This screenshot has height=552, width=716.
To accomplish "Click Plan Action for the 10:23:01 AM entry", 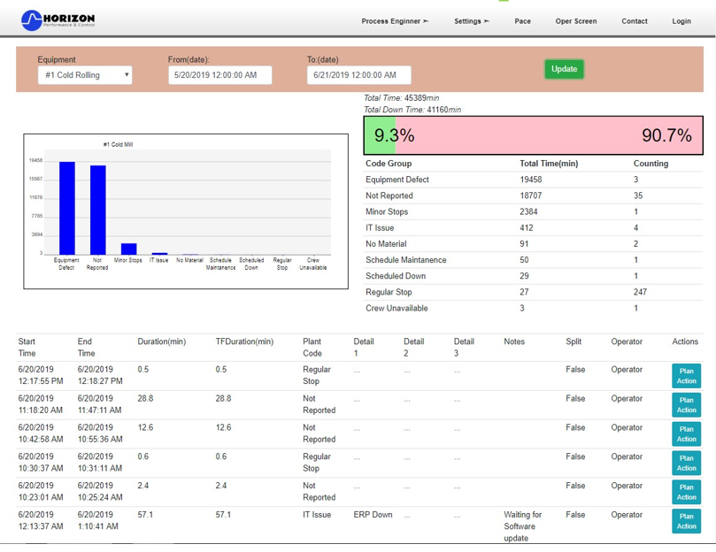I will tap(686, 492).
